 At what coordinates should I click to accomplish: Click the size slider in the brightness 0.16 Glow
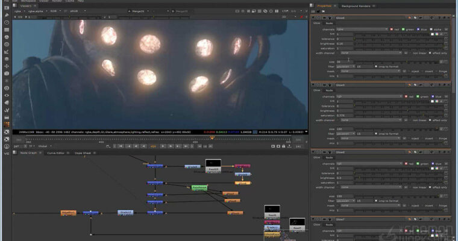point(396,62)
